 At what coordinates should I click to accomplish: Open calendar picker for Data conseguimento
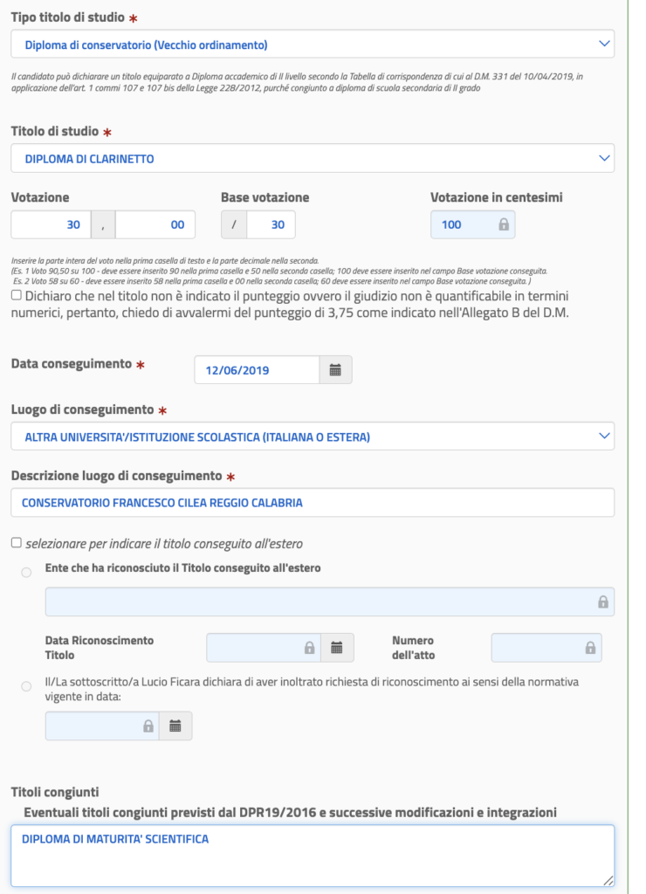(335, 370)
